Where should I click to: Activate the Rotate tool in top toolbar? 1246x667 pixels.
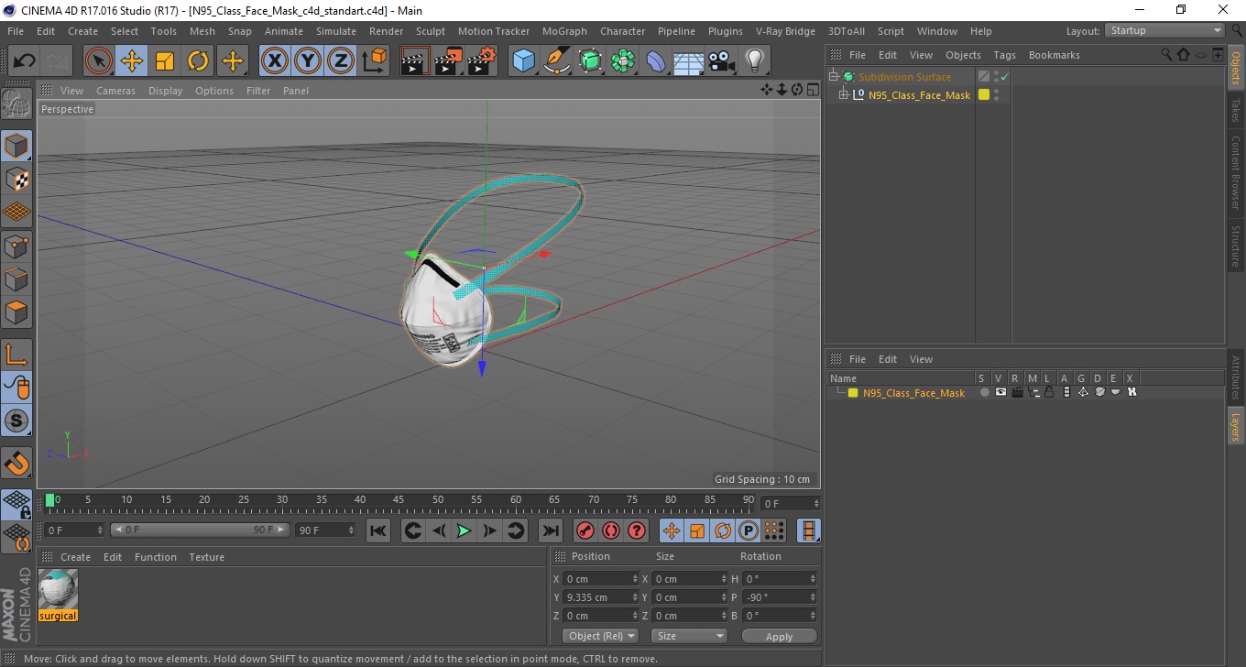(198, 61)
